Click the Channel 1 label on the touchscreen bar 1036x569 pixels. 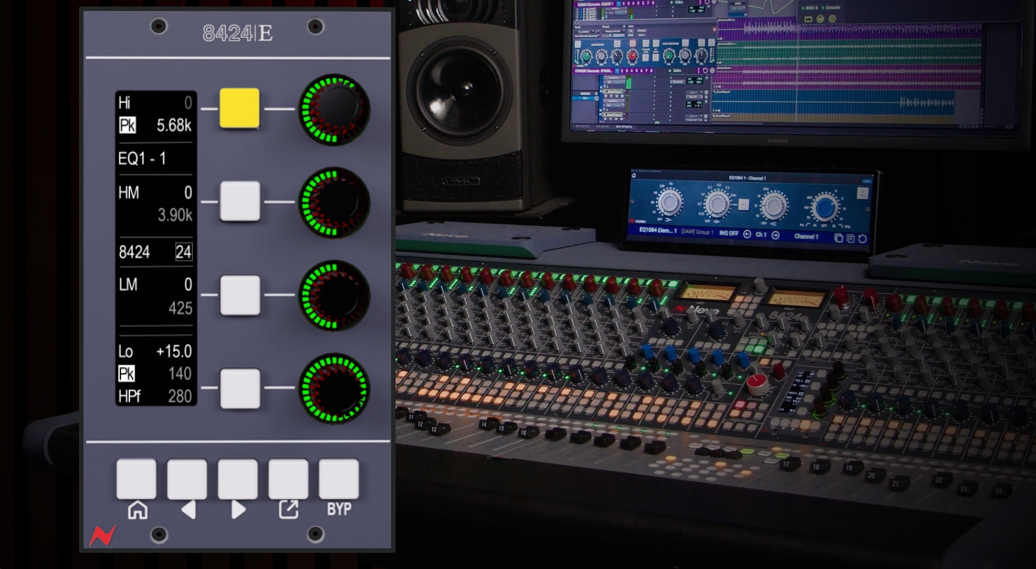click(x=806, y=236)
